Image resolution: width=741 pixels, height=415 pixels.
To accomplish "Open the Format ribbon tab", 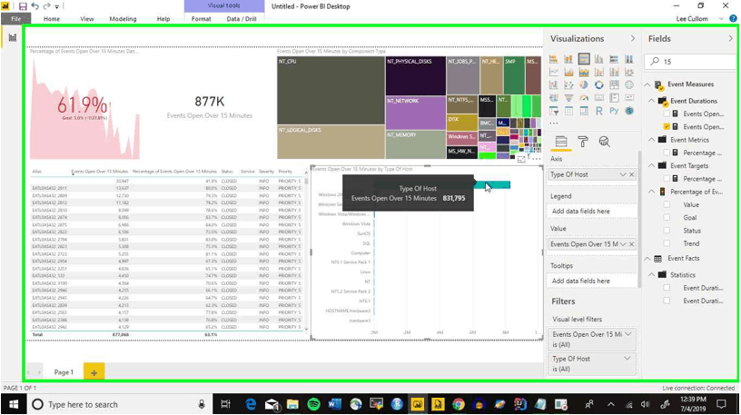I will [x=202, y=19].
